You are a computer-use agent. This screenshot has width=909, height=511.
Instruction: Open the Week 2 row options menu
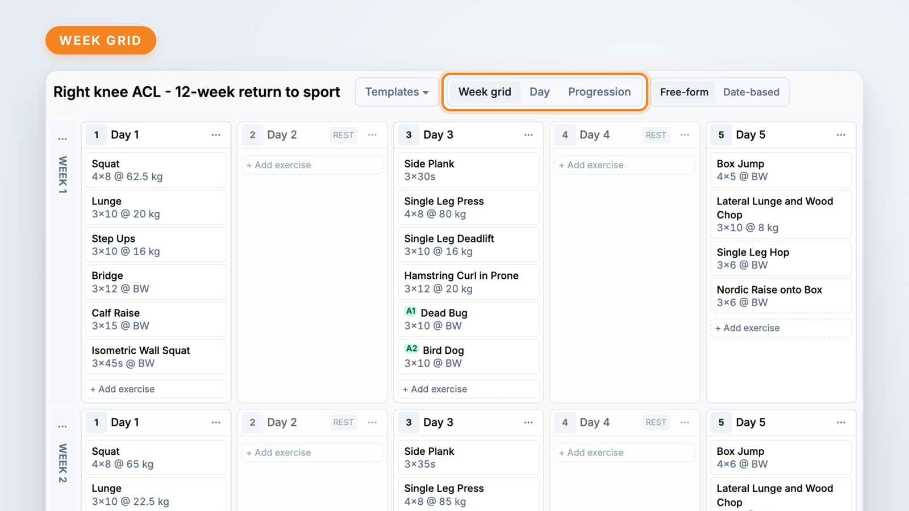pos(62,426)
